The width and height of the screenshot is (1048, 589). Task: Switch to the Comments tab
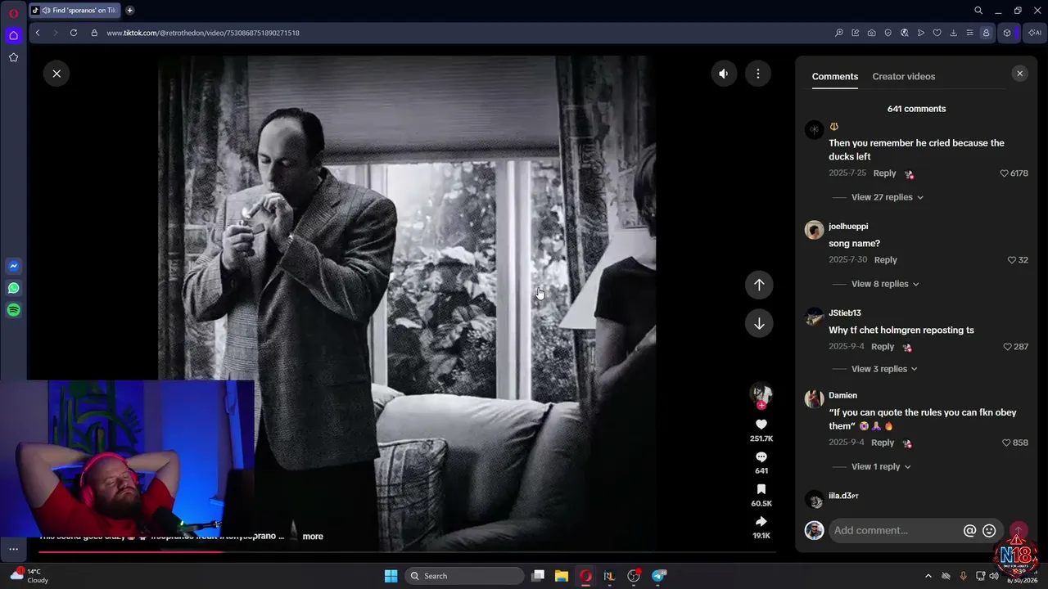(x=835, y=76)
